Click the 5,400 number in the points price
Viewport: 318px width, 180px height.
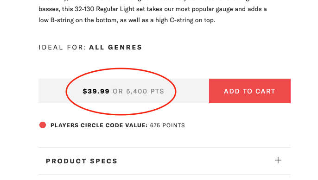(x=137, y=91)
